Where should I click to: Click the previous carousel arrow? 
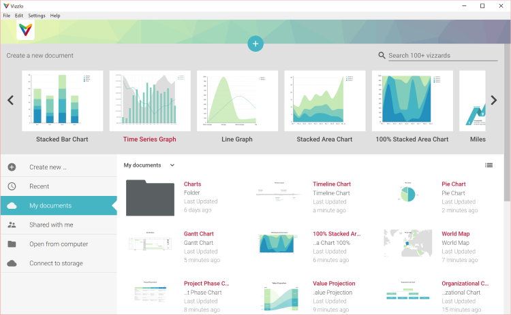click(x=11, y=100)
